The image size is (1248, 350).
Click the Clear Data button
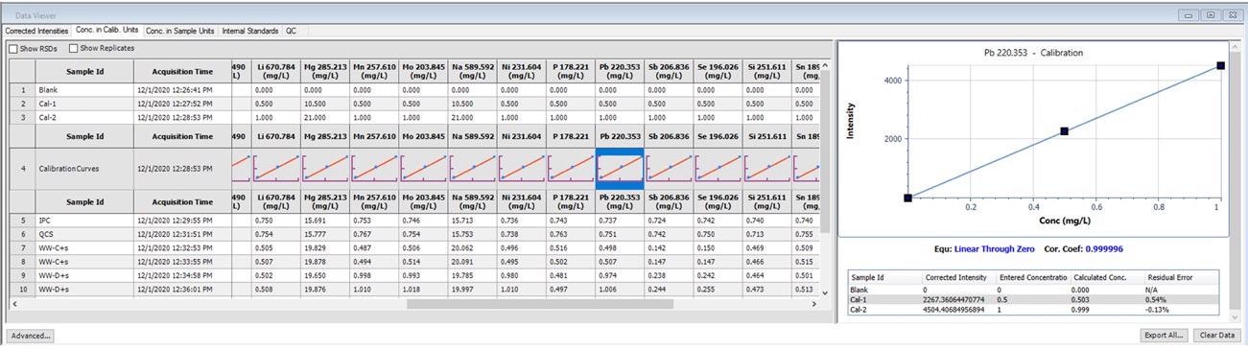point(1217,336)
